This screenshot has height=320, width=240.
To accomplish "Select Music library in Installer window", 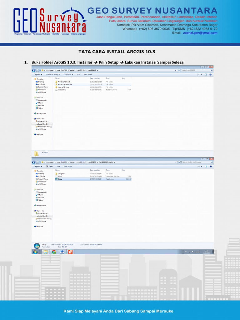I will pos(39,195).
